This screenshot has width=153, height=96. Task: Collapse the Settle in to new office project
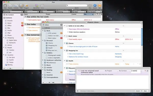(x=65, y=26)
